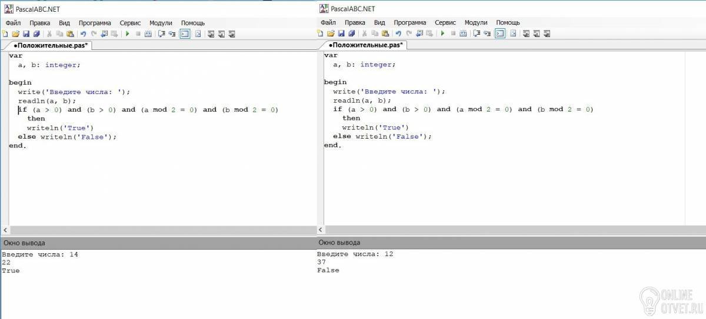
Task: Click the 'Окно вывода' panel header on the right
Action: click(339, 243)
